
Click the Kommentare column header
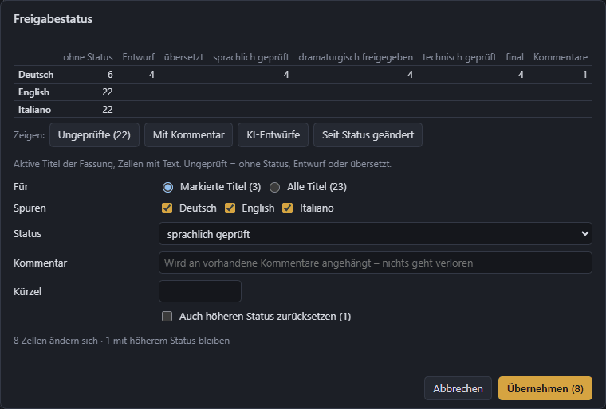click(x=561, y=57)
